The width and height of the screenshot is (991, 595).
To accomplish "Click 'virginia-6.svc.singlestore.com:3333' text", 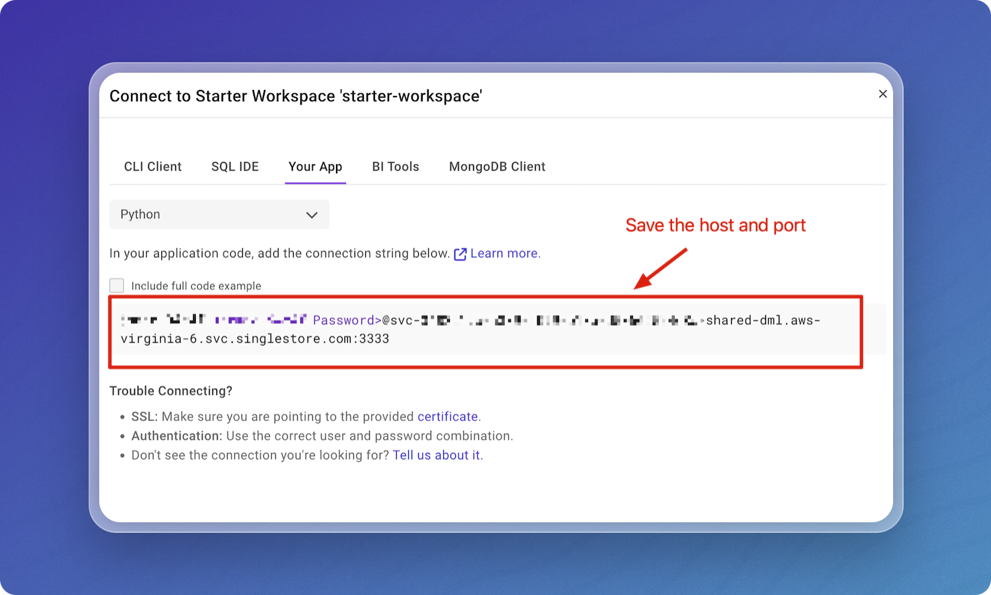I will 255,338.
